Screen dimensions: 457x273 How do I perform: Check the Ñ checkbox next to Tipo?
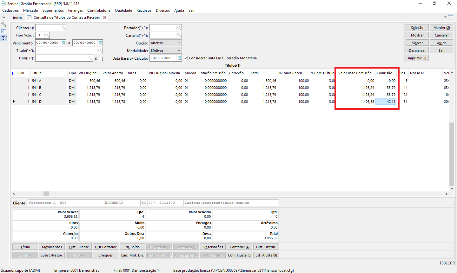pyautogui.click(x=101, y=59)
